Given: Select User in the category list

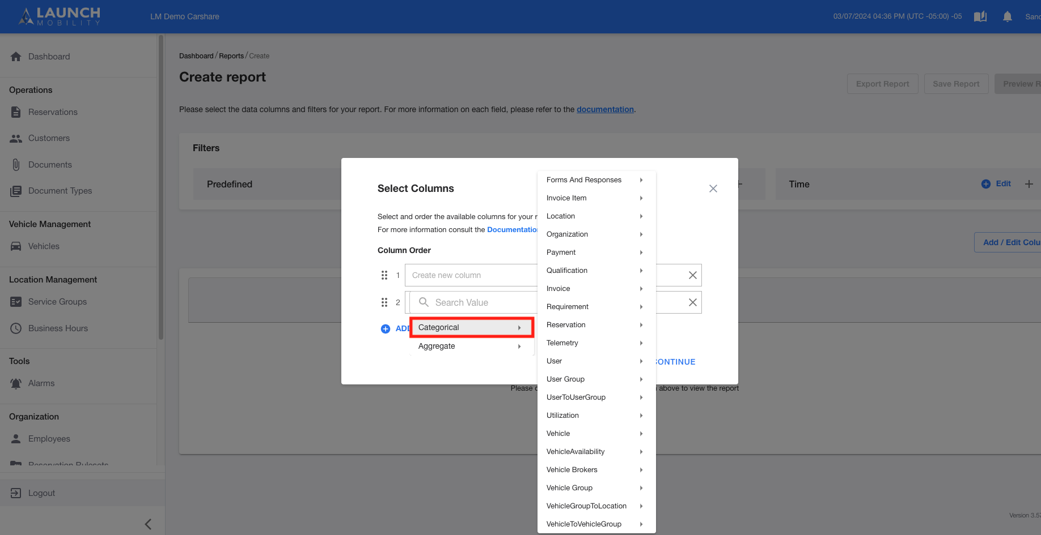Looking at the screenshot, I should (596, 361).
